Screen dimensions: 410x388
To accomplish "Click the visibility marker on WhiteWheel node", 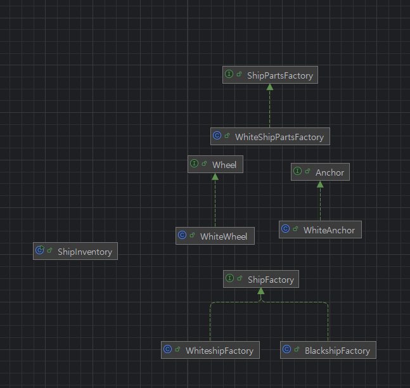I will point(193,236).
